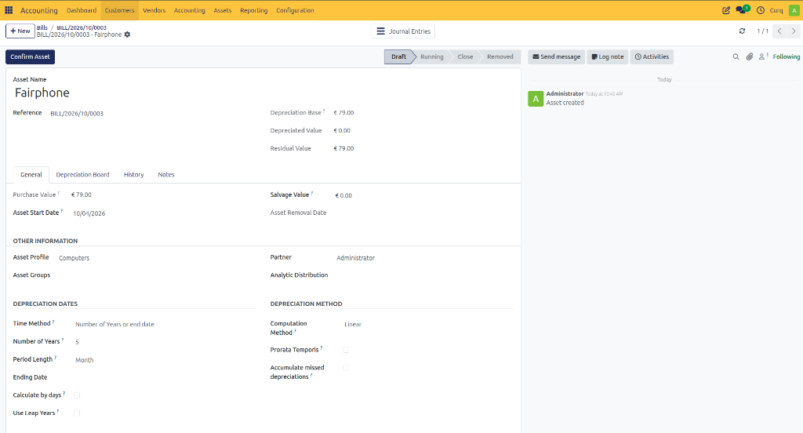Enable the Use Leap Years checkbox
Screen dimensions: 803x433
coord(77,413)
